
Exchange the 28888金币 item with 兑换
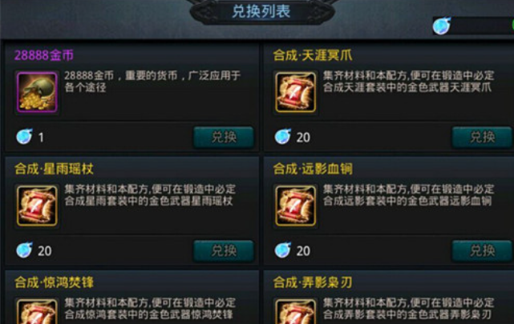[x=224, y=137]
